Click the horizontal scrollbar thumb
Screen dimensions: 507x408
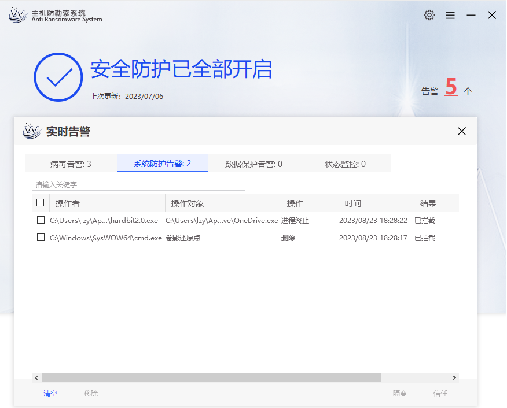coord(211,377)
